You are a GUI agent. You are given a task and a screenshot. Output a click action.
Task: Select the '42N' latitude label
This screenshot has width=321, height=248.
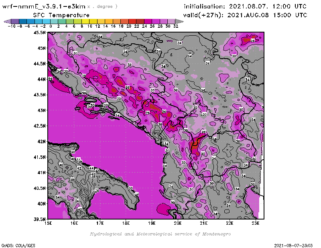coord(42,142)
